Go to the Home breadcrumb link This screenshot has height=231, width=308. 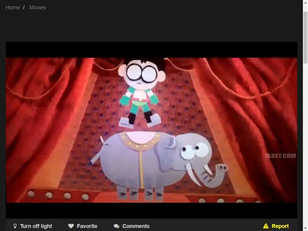(13, 8)
